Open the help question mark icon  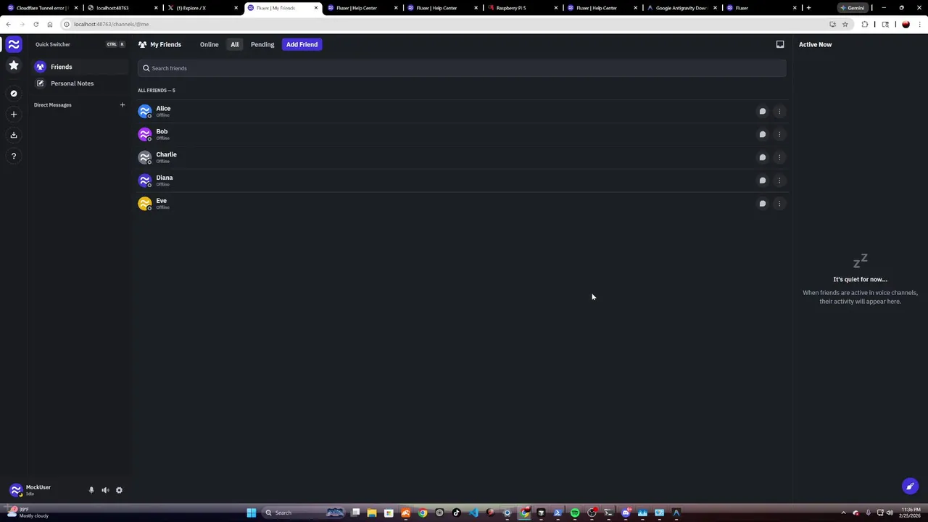point(13,156)
